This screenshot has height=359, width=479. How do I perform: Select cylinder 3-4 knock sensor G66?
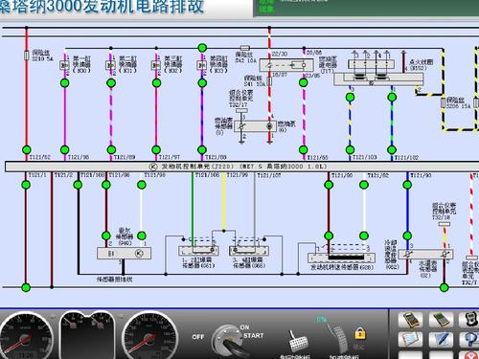click(x=249, y=251)
